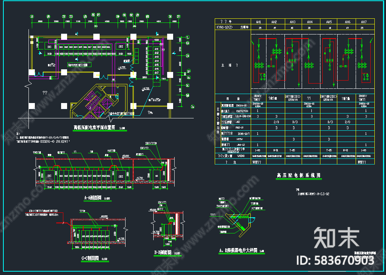This screenshot has width=386, height=275.
Task: Click the 高低压配电室平面布置图 title
Action: 95,128
